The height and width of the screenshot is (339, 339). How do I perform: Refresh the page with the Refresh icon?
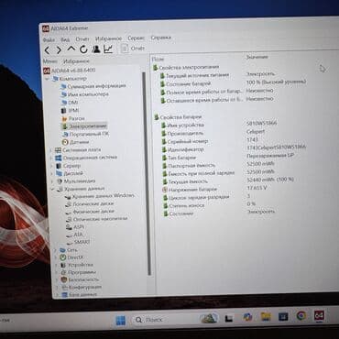(x=83, y=49)
